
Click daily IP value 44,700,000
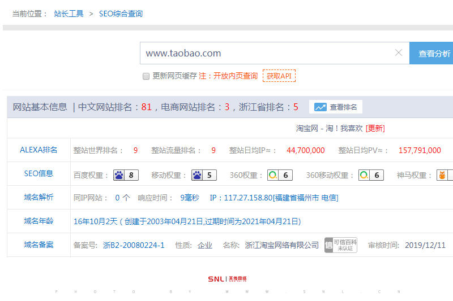pyautogui.click(x=306, y=150)
